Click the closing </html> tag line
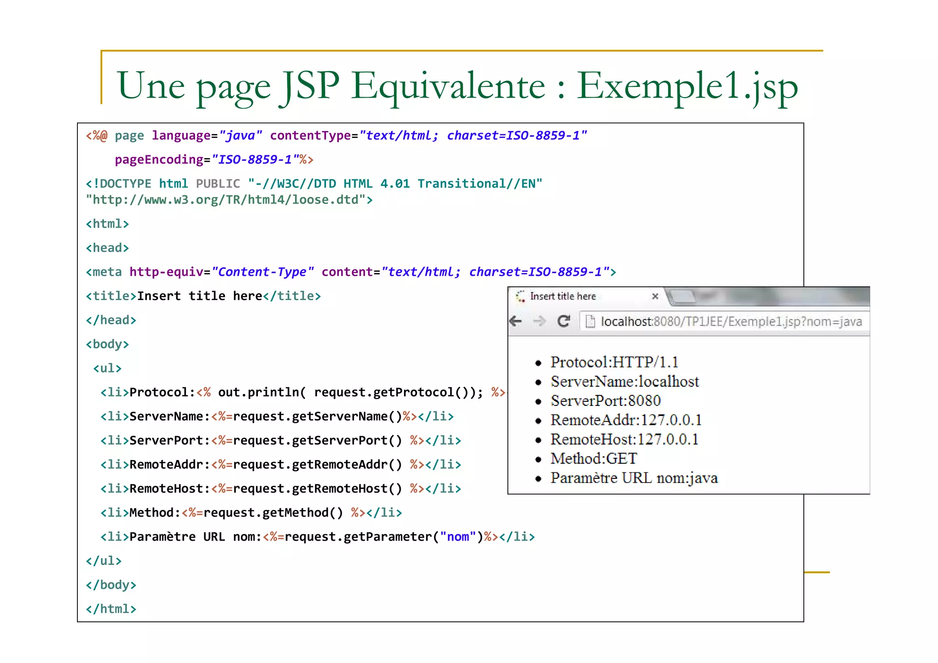 pyautogui.click(x=111, y=609)
